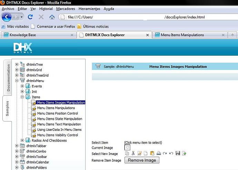Open Using UserData In Menu Items sample
The width and height of the screenshot is (238, 170).
(x=59, y=130)
